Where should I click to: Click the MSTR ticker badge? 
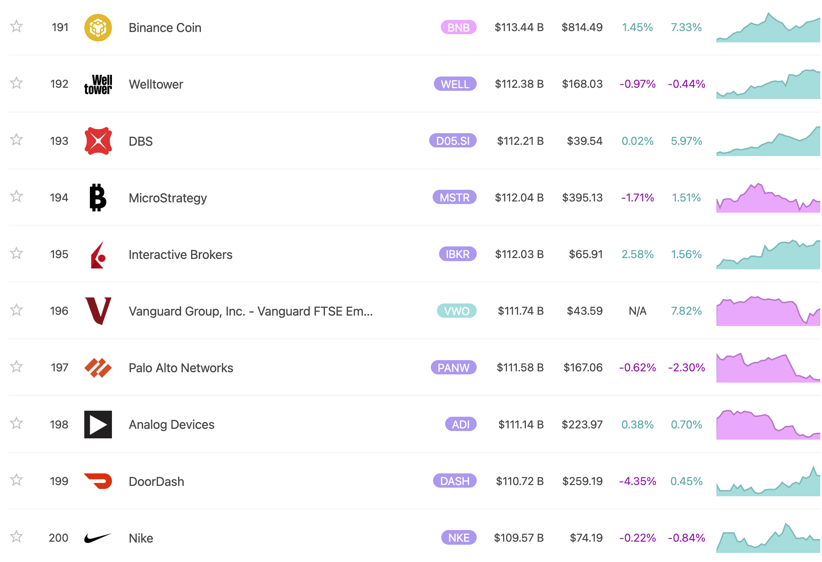[x=455, y=198]
